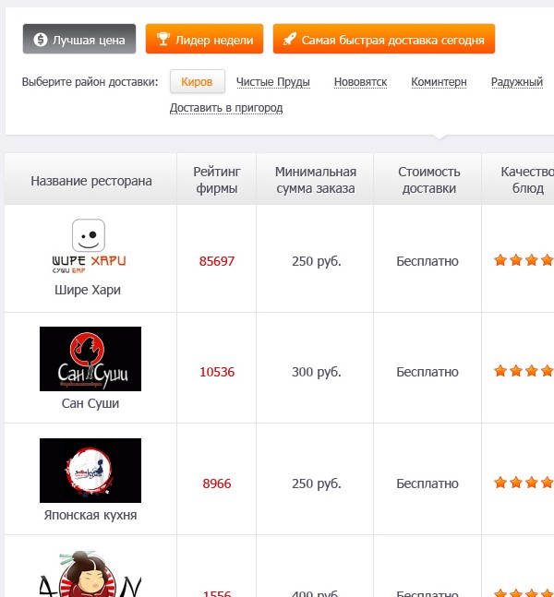Screen dimensions: 554x597
Task: Open the geisha logo thumbnail at bottom
Action: [90, 573]
